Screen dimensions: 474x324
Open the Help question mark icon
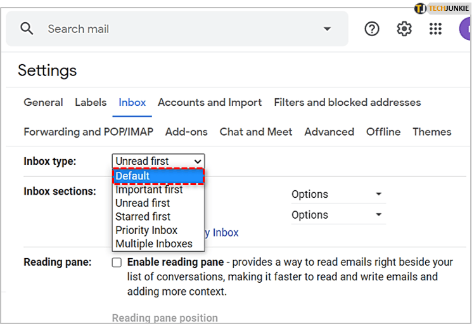[x=372, y=29]
